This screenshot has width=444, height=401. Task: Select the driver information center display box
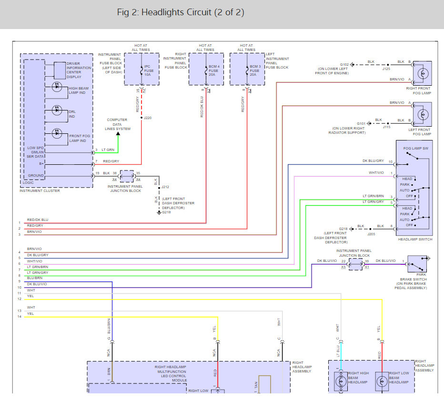[x=60, y=70]
